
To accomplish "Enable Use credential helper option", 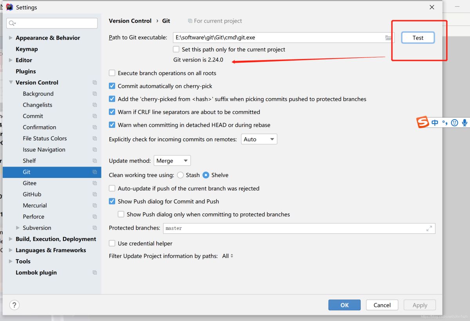I will (112, 243).
